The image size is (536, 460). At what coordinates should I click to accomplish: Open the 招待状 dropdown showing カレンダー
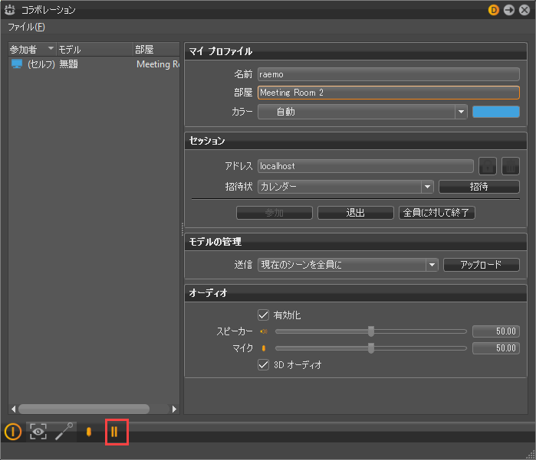coord(346,187)
